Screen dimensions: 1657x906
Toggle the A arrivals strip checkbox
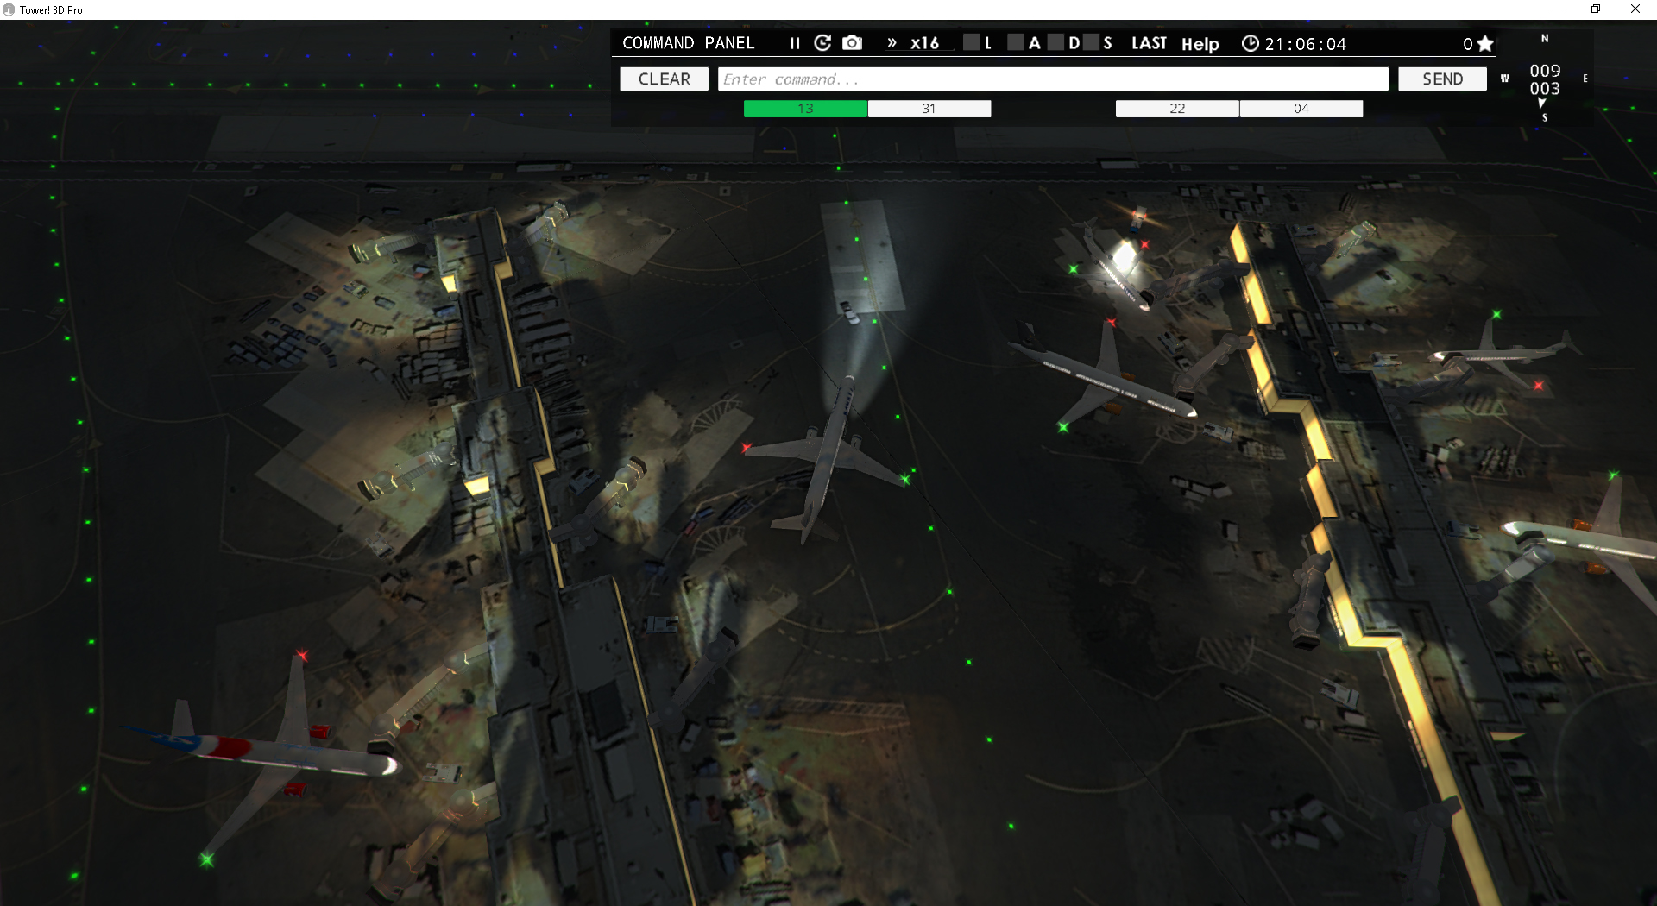(x=1015, y=41)
